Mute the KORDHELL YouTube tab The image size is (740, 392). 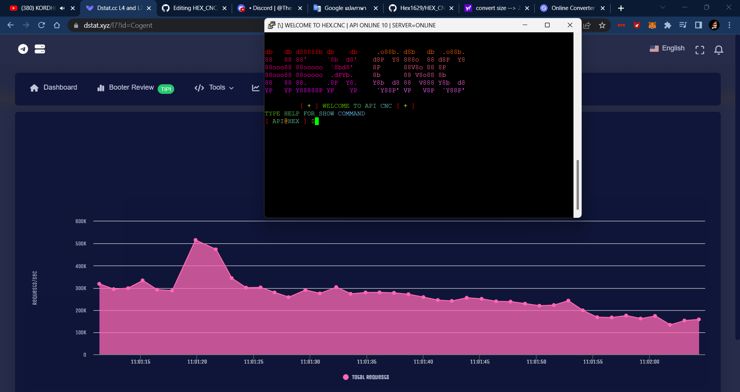62,8
